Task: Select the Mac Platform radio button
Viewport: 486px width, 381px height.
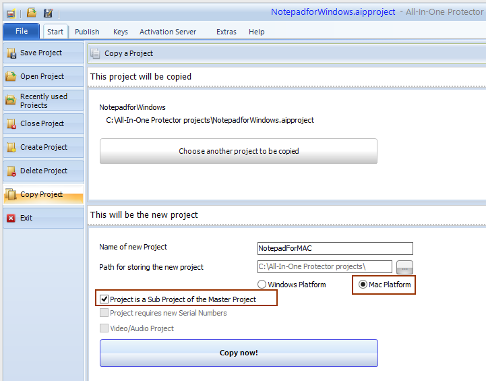Action: point(363,285)
